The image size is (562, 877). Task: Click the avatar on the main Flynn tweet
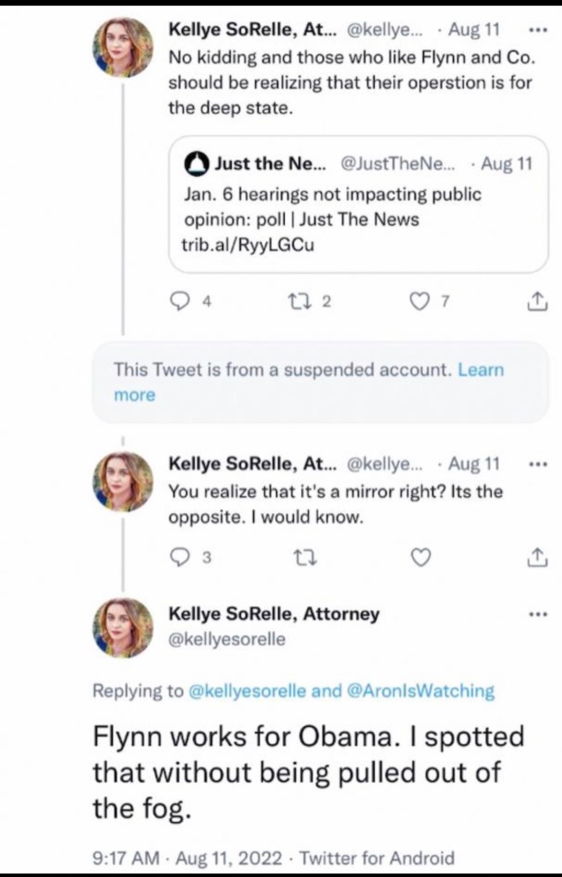tap(123, 628)
